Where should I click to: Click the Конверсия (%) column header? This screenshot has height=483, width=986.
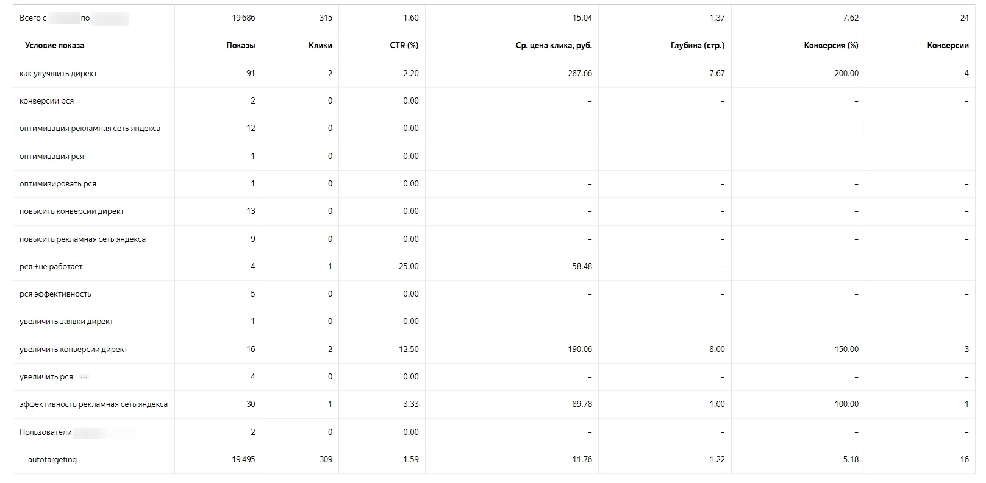(x=831, y=46)
